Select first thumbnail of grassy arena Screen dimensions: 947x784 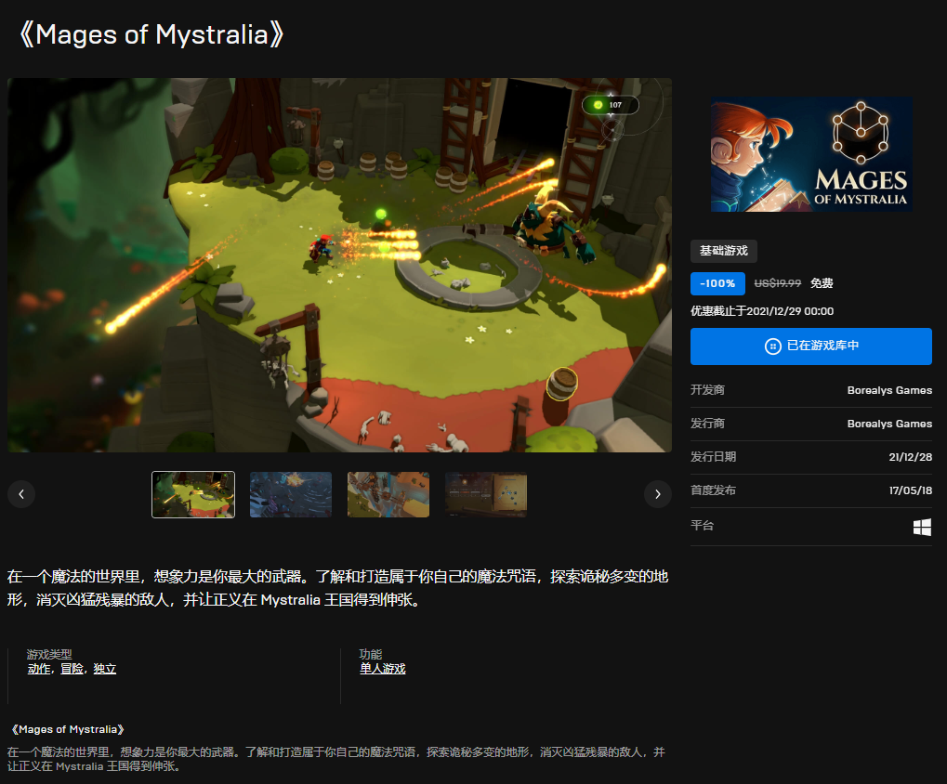(193, 495)
